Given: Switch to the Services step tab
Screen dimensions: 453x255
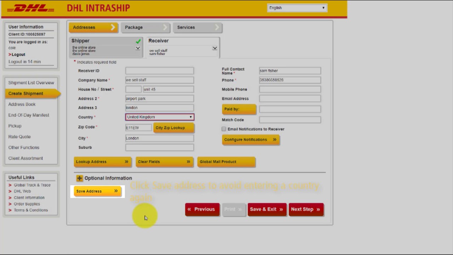Looking at the screenshot, I should click(x=197, y=27).
